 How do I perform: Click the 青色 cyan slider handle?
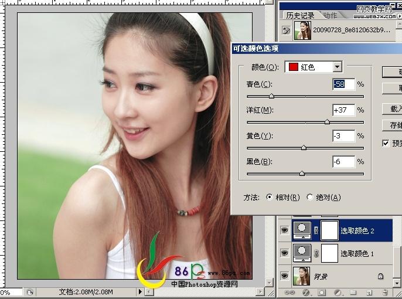271,96
